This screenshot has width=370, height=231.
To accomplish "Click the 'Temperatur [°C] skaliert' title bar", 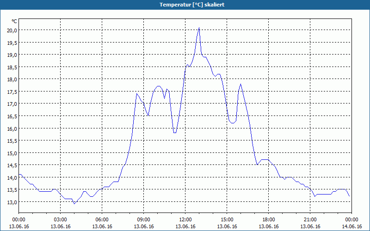I will [x=185, y=5].
